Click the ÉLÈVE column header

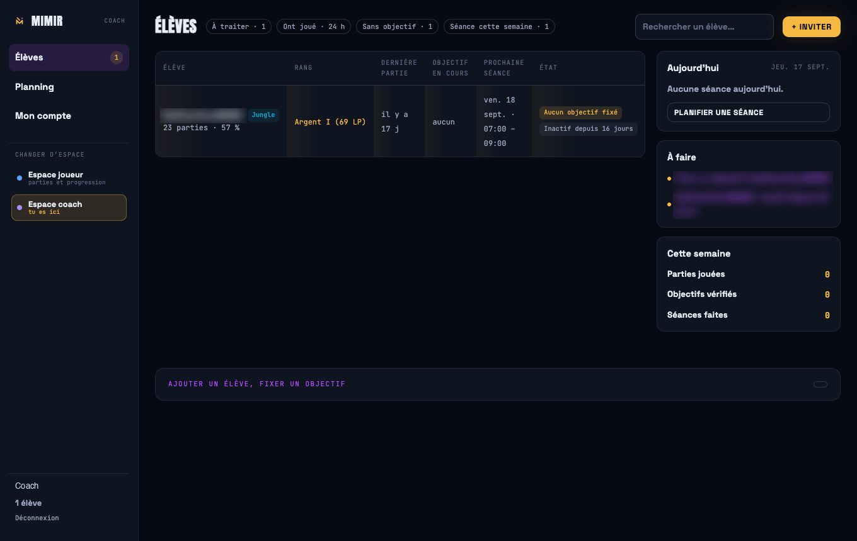coord(175,68)
